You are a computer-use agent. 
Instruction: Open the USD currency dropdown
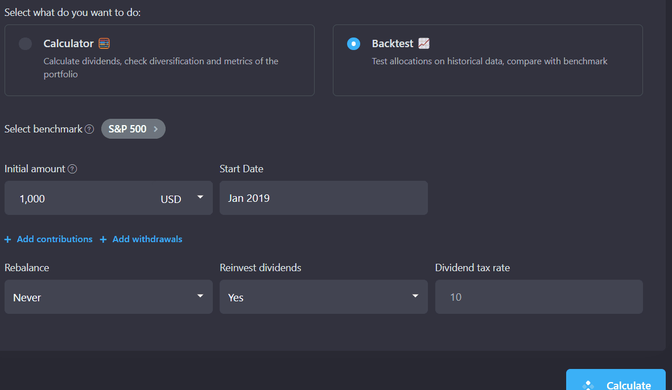200,197
